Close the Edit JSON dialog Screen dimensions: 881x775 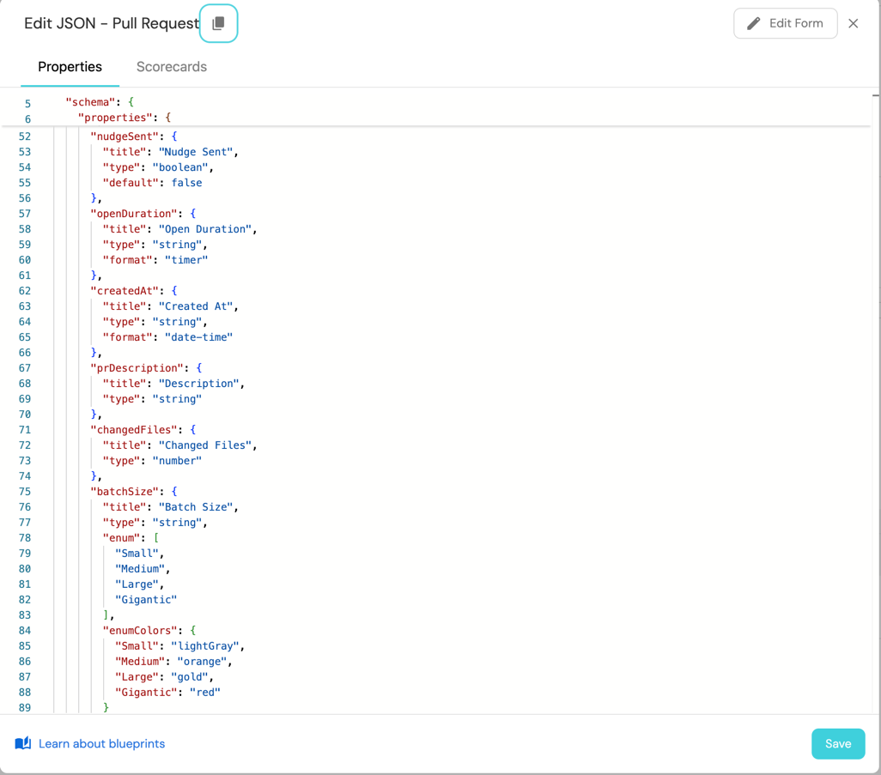[853, 23]
